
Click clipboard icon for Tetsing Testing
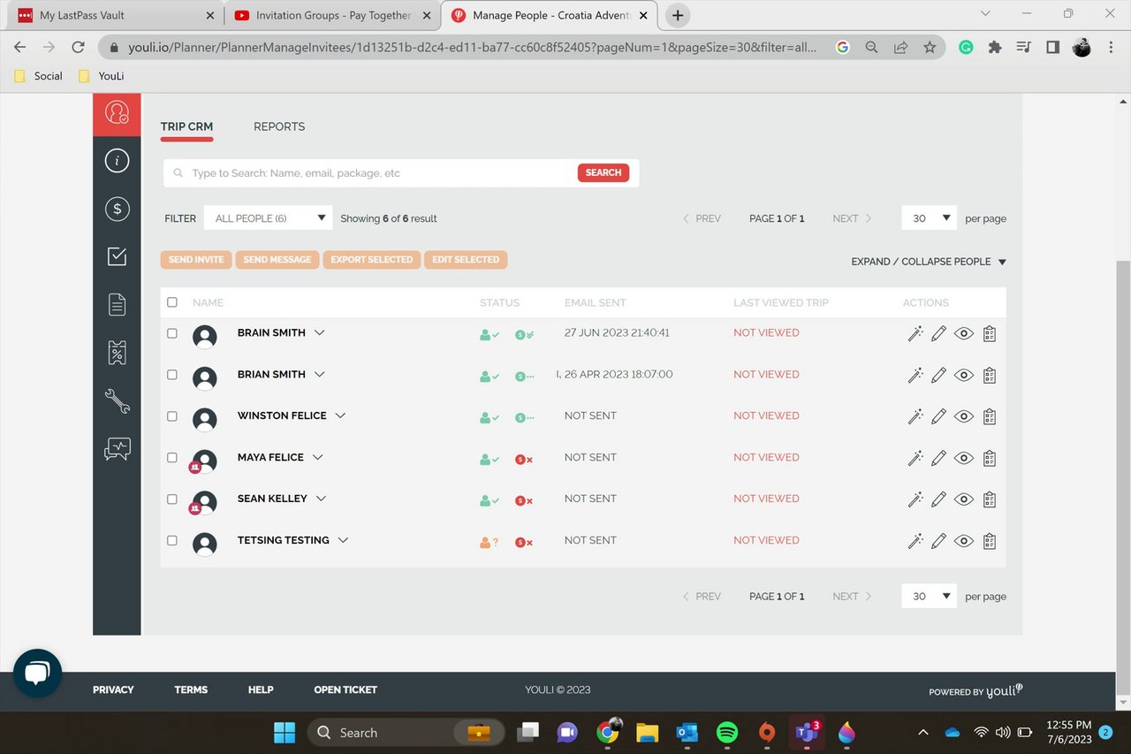[990, 541]
